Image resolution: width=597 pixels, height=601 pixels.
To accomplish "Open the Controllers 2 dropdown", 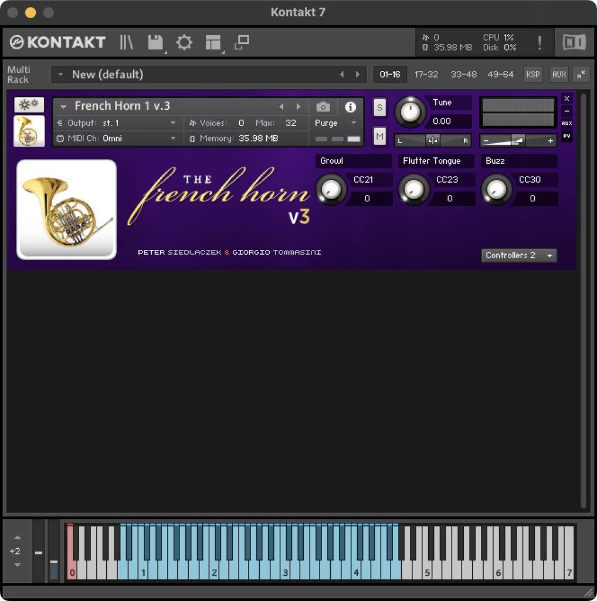I will [x=519, y=255].
